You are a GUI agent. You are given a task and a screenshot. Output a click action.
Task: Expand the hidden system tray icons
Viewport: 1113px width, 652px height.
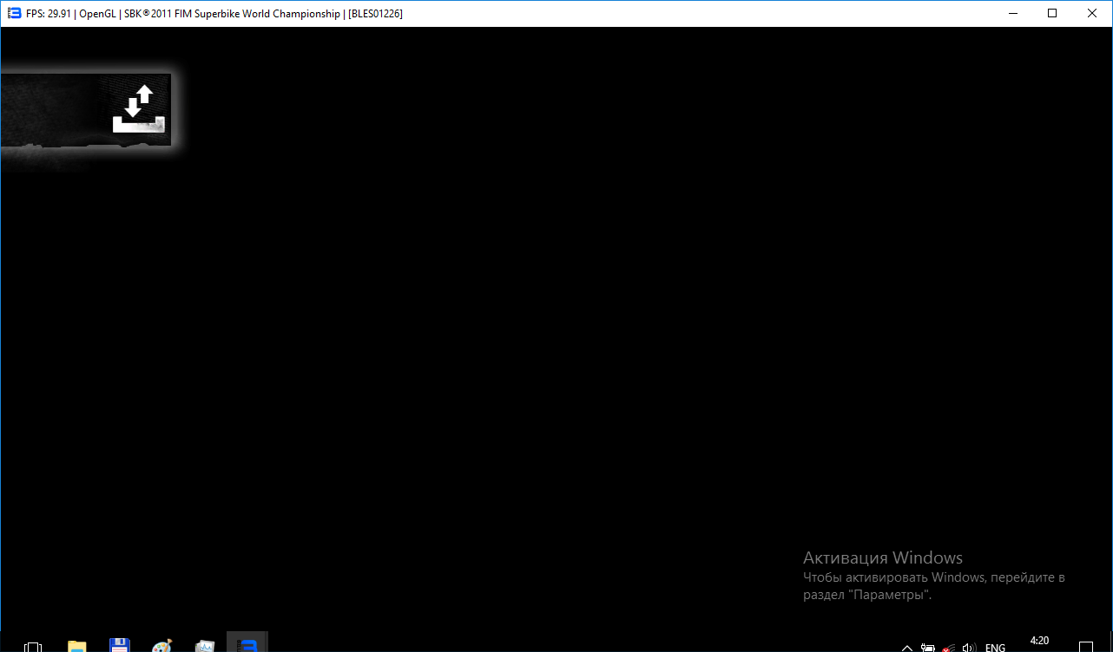click(907, 648)
